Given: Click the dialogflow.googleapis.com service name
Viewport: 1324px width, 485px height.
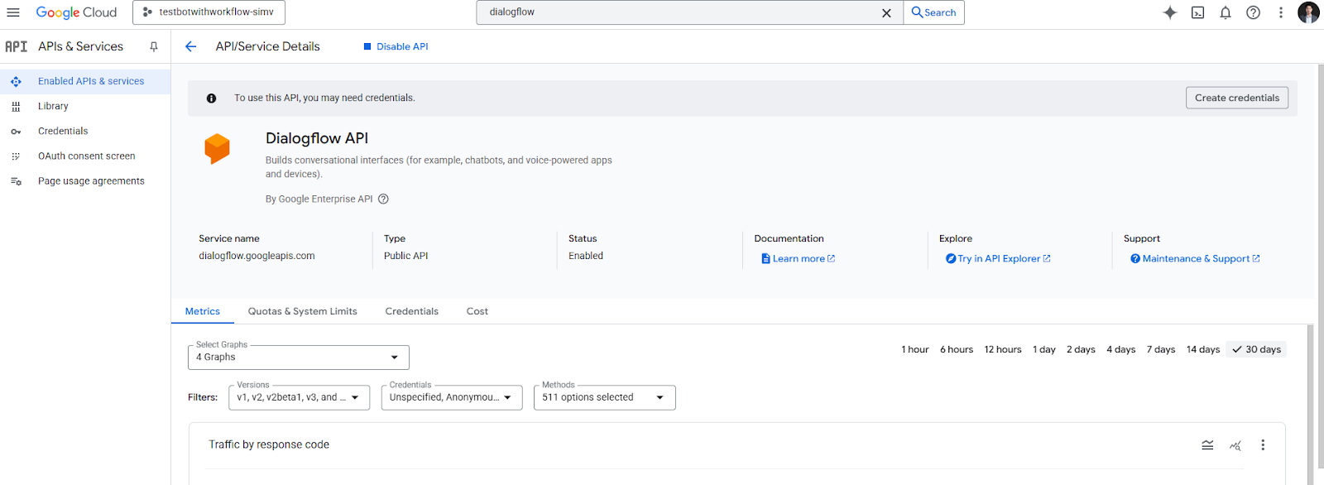Looking at the screenshot, I should (257, 256).
